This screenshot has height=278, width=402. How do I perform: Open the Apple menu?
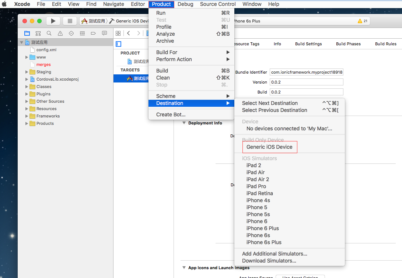[x=4, y=4]
